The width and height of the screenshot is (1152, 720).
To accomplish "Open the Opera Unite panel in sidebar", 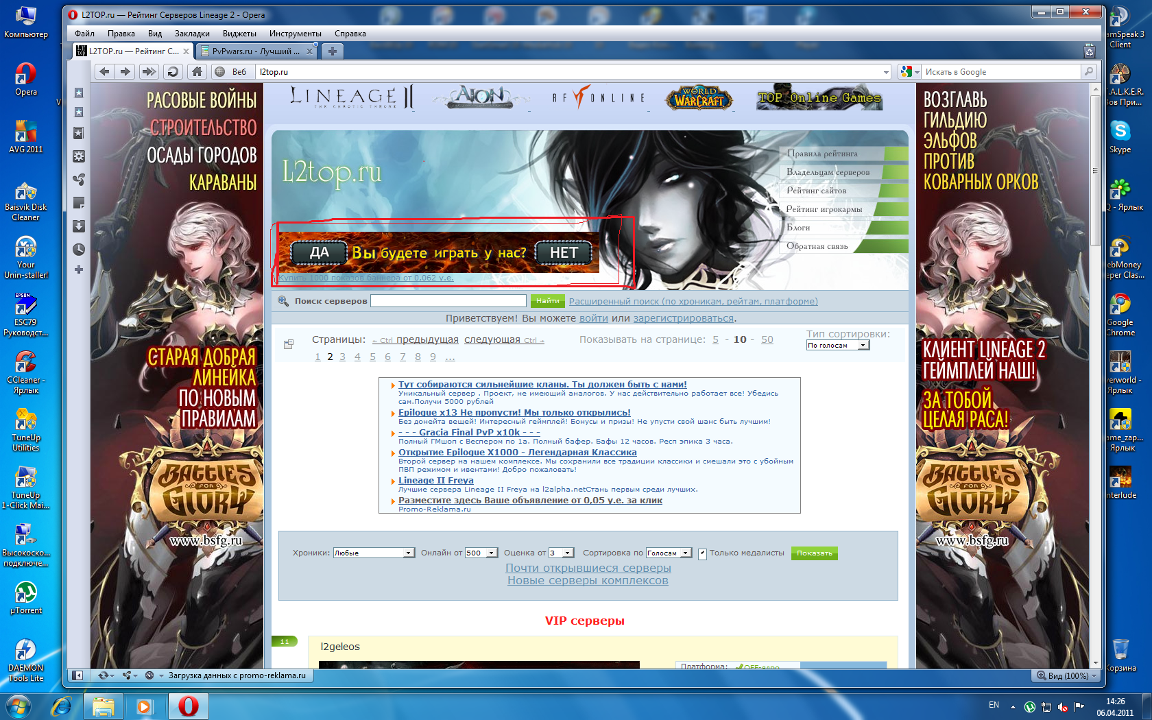I will pos(79,180).
